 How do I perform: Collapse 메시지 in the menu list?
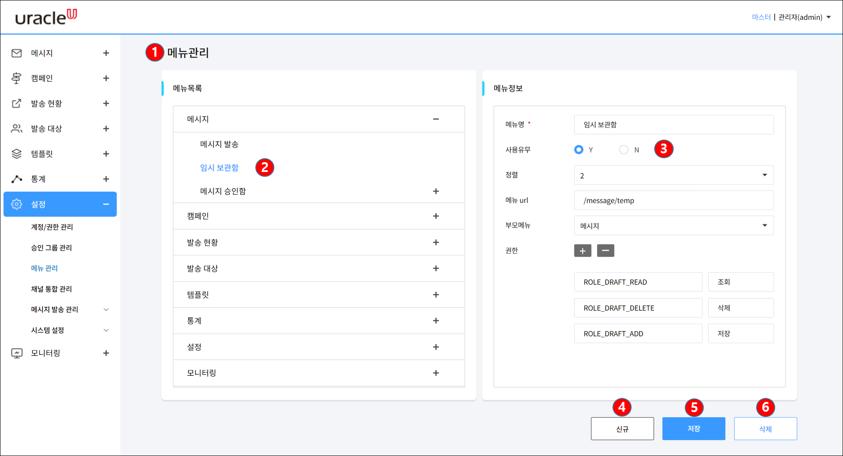[x=436, y=119]
